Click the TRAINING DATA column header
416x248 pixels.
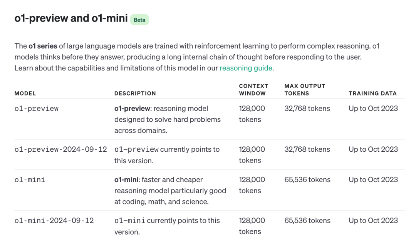372,93
